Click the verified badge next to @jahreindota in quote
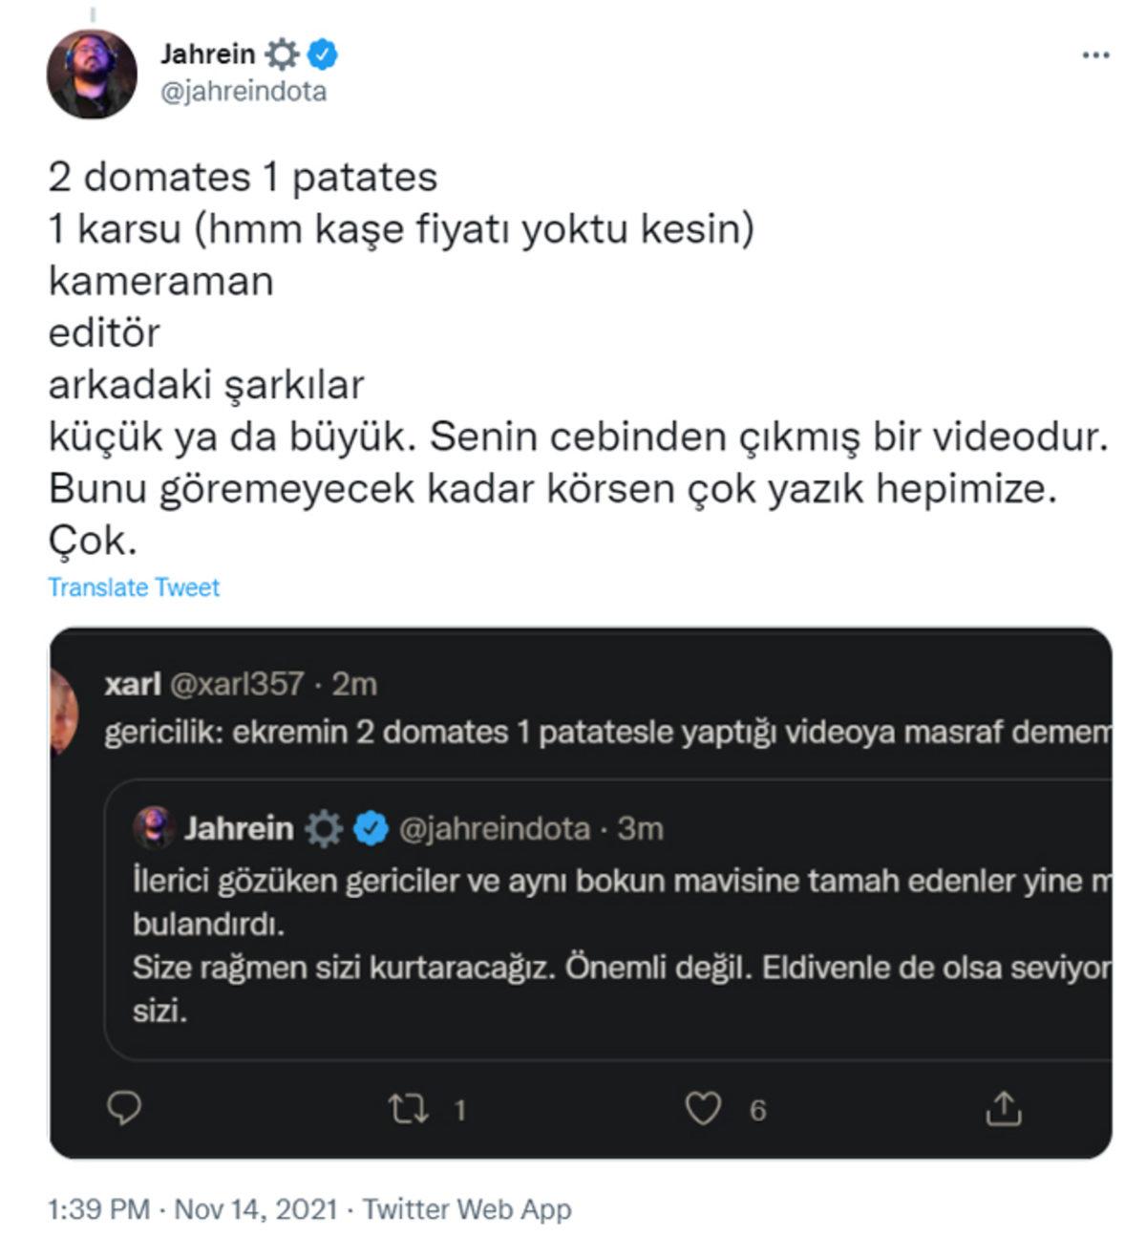This screenshot has width=1146, height=1236. click(371, 829)
